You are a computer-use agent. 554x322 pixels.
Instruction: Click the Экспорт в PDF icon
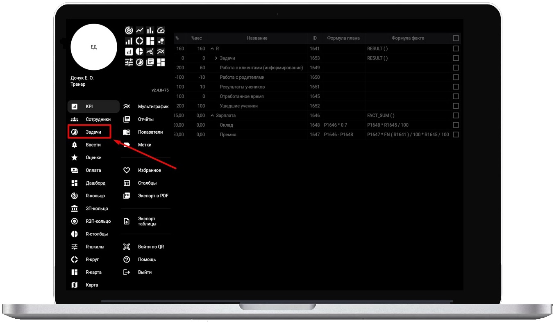tap(127, 196)
